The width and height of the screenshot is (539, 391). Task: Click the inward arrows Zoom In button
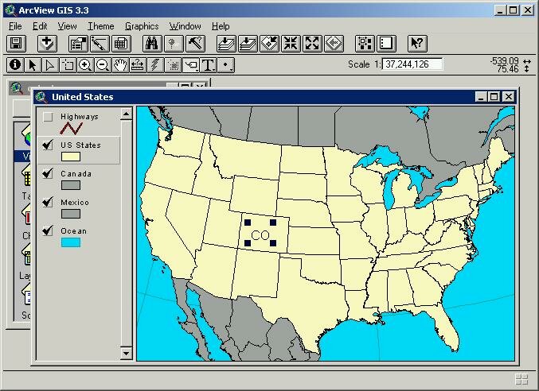click(x=291, y=44)
